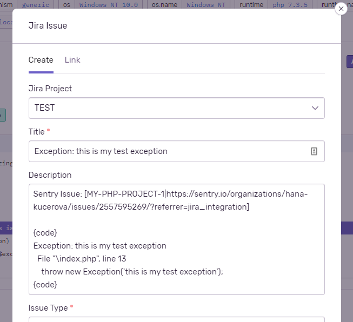The image size is (353, 322).
Task: Click the 'generic' mechanism tag
Action: pyautogui.click(x=35, y=4)
